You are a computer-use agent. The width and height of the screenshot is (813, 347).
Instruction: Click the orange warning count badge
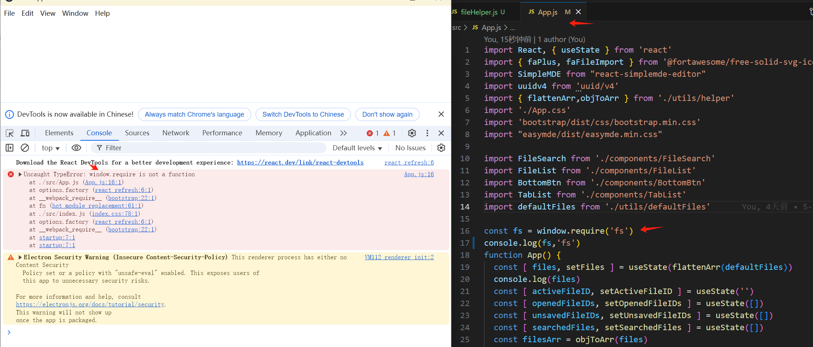(x=389, y=133)
